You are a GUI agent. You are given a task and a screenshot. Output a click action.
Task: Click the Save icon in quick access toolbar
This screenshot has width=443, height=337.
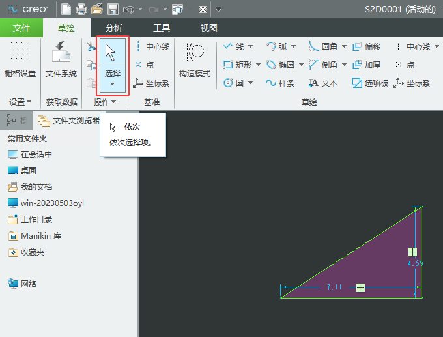point(113,9)
